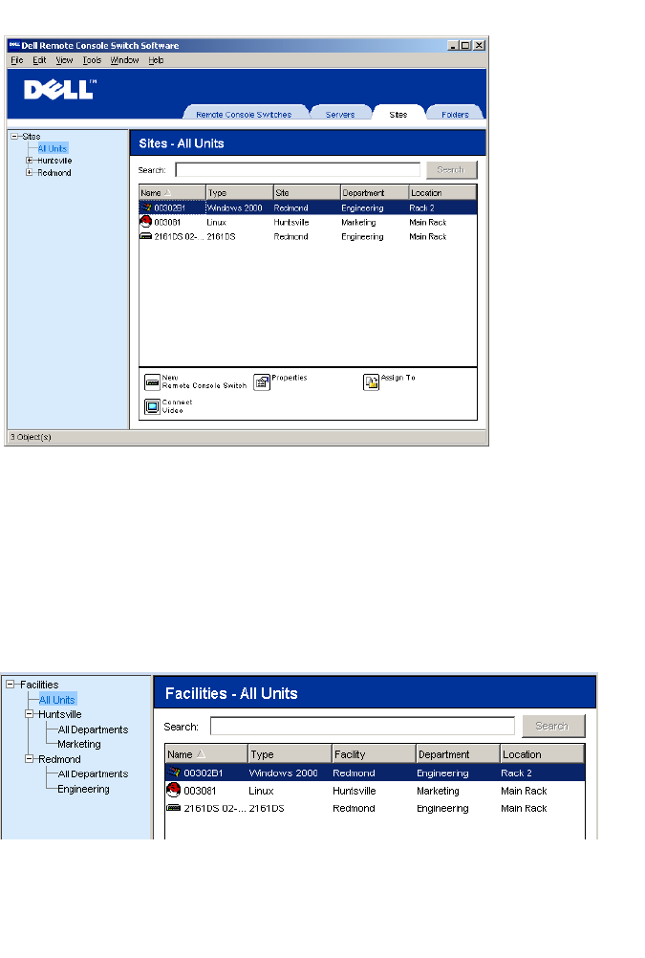Screen dimensions: 645x958
Task: Select the Sites tab
Action: pyautogui.click(x=398, y=114)
